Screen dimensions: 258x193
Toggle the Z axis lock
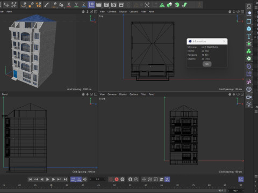tap(84, 5)
